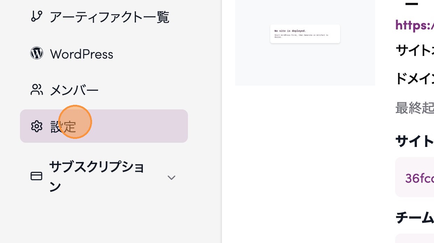Open the 設定 text in sidebar
Image resolution: width=434 pixels, height=243 pixels.
pyautogui.click(x=63, y=127)
